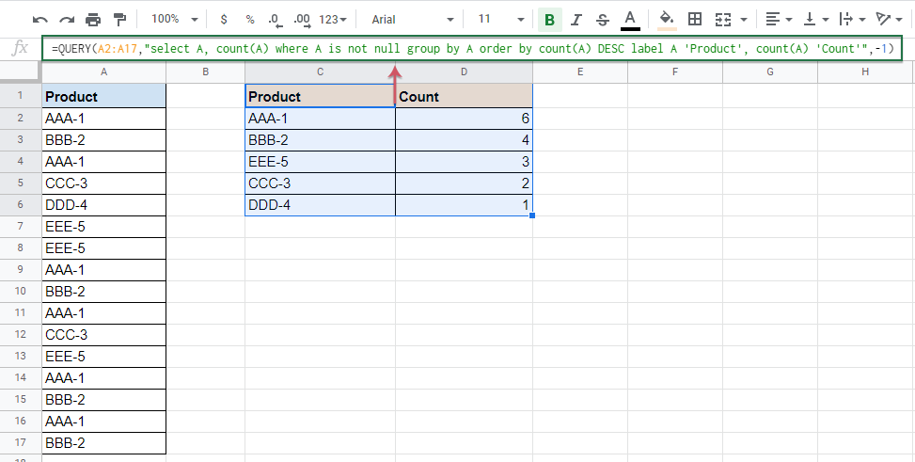This screenshot has height=462, width=915.
Task: Toggle Italic formatting
Action: 576,19
